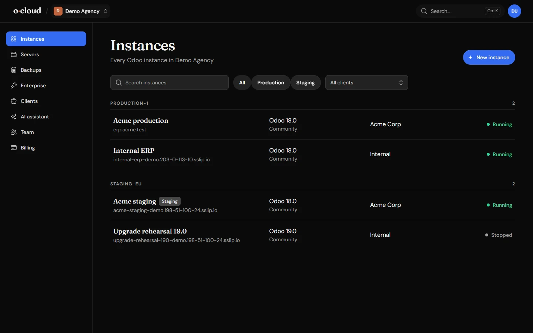The height and width of the screenshot is (333, 533).
Task: Click the Backups database icon
Action: [x=14, y=70]
